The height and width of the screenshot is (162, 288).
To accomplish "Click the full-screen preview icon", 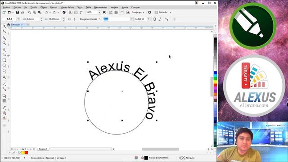I will point(104,12).
